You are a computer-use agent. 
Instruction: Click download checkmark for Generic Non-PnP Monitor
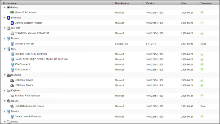202,117
